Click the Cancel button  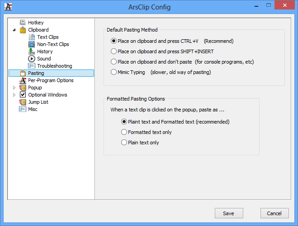pyautogui.click(x=274, y=213)
